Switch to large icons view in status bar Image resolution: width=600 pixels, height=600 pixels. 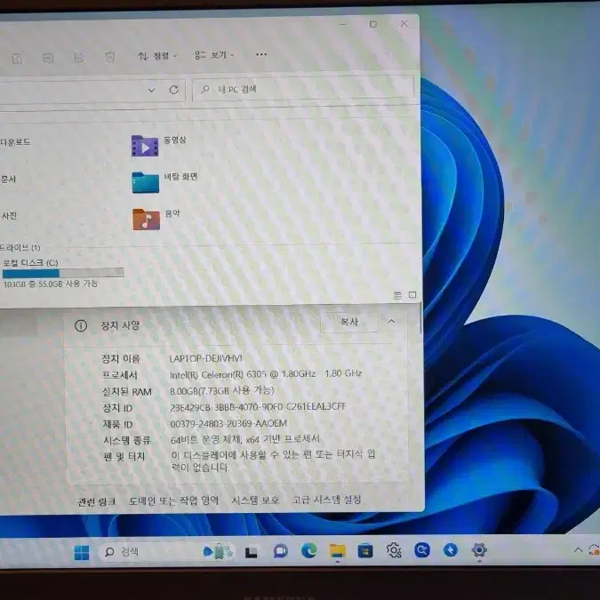coord(412,295)
